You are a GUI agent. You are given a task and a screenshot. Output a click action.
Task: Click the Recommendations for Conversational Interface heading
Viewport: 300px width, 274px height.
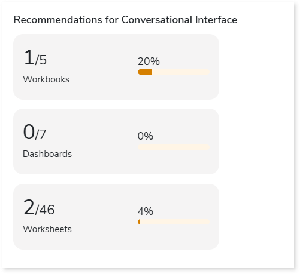[125, 20]
